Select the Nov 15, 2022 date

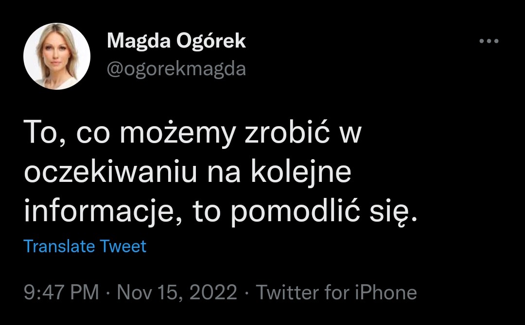click(177, 292)
